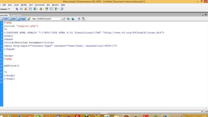Click the <body> opening tag line
This screenshot has height=117, width=208.
(8, 56)
